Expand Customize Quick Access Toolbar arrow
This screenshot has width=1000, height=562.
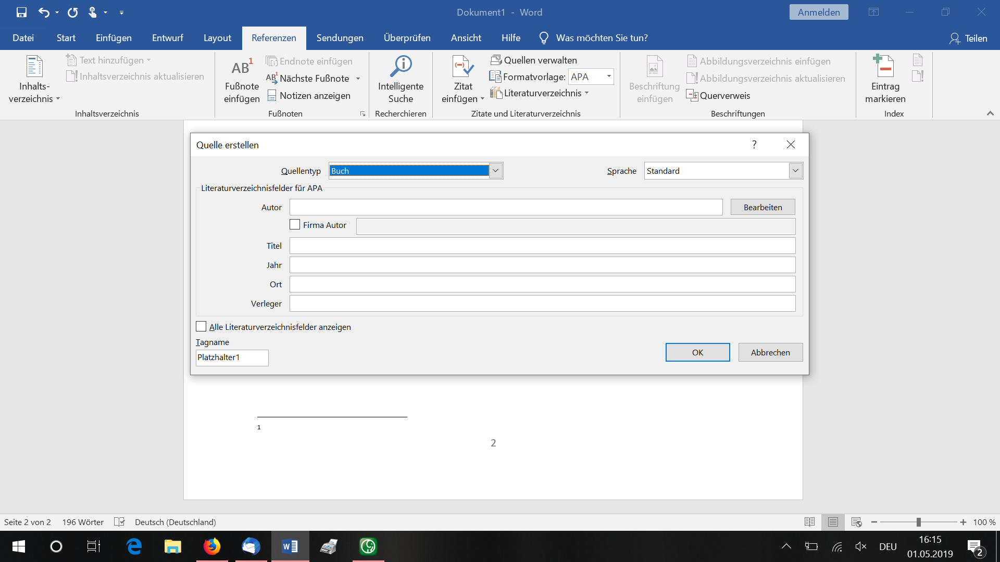121,12
